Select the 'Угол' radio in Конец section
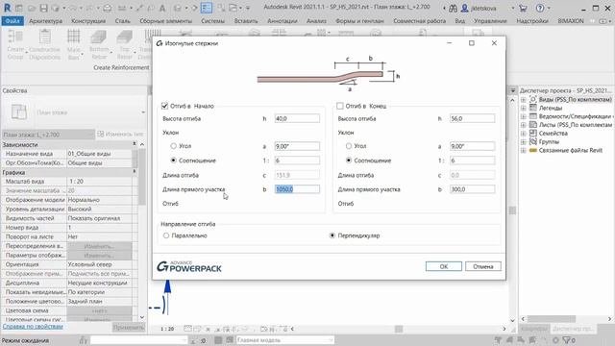615x346 pixels. 349,146
